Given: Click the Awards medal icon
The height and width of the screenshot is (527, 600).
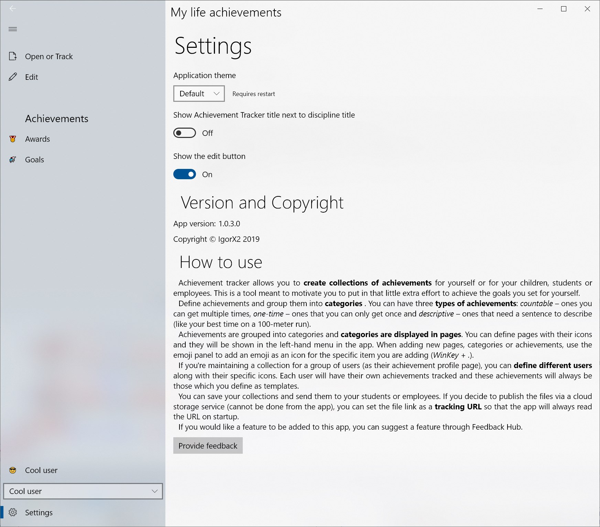Looking at the screenshot, I should pyautogui.click(x=13, y=139).
